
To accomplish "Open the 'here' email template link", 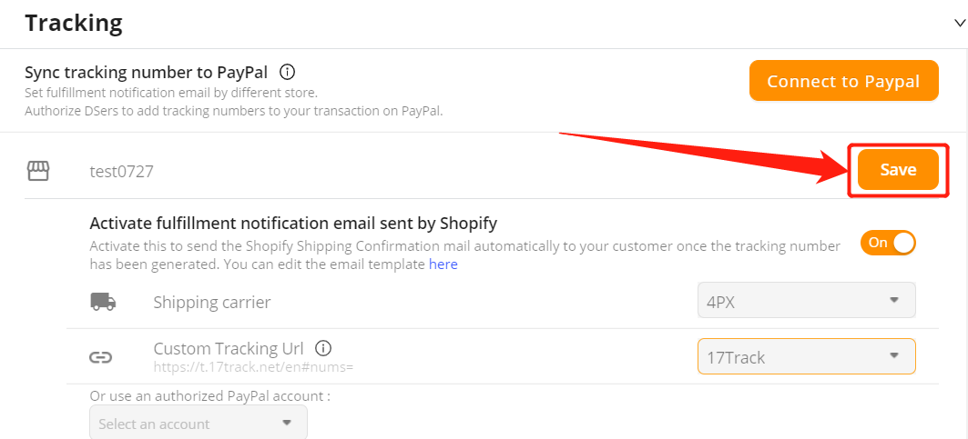I will point(443,264).
